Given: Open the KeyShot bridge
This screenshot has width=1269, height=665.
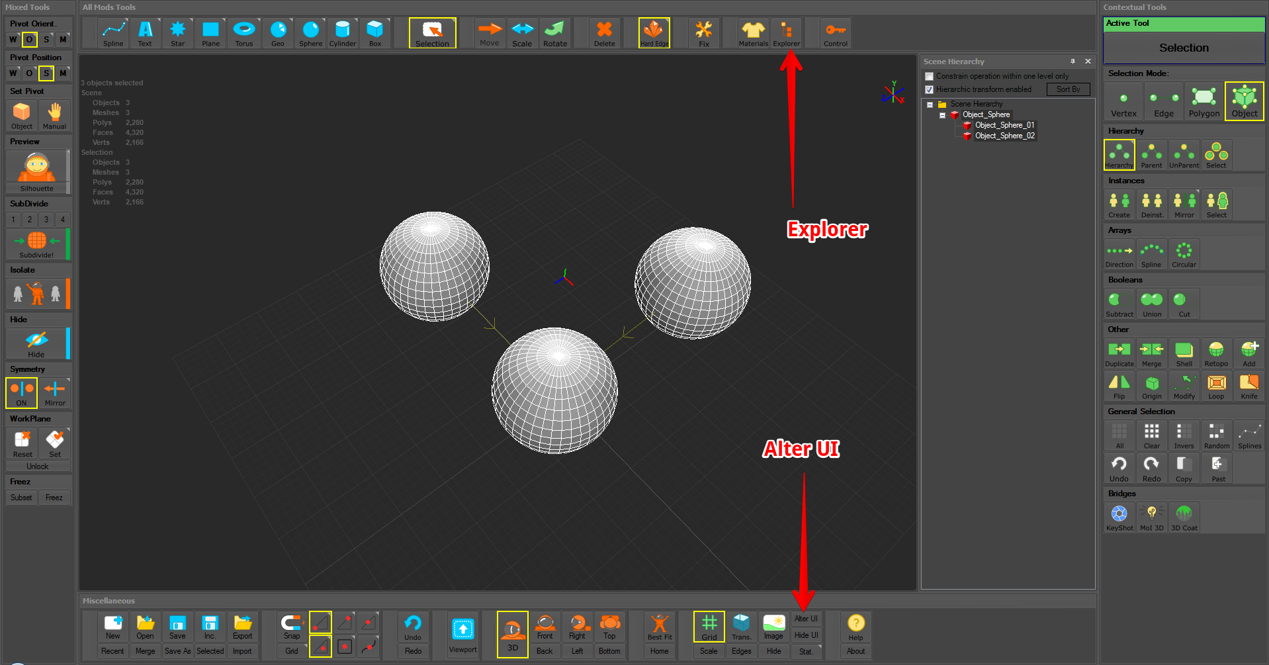Looking at the screenshot, I should click(1119, 517).
